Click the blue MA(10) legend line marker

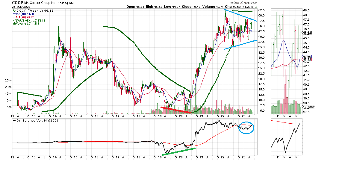pyautogui.click(x=14, y=14)
